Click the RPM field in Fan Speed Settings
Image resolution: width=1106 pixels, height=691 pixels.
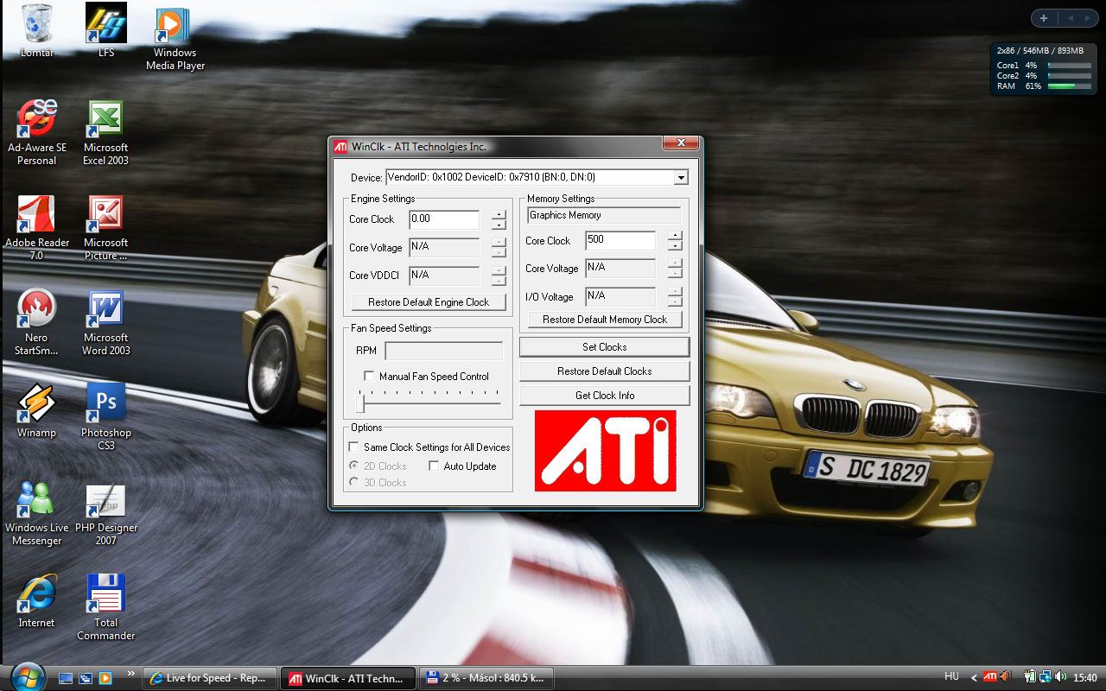444,351
